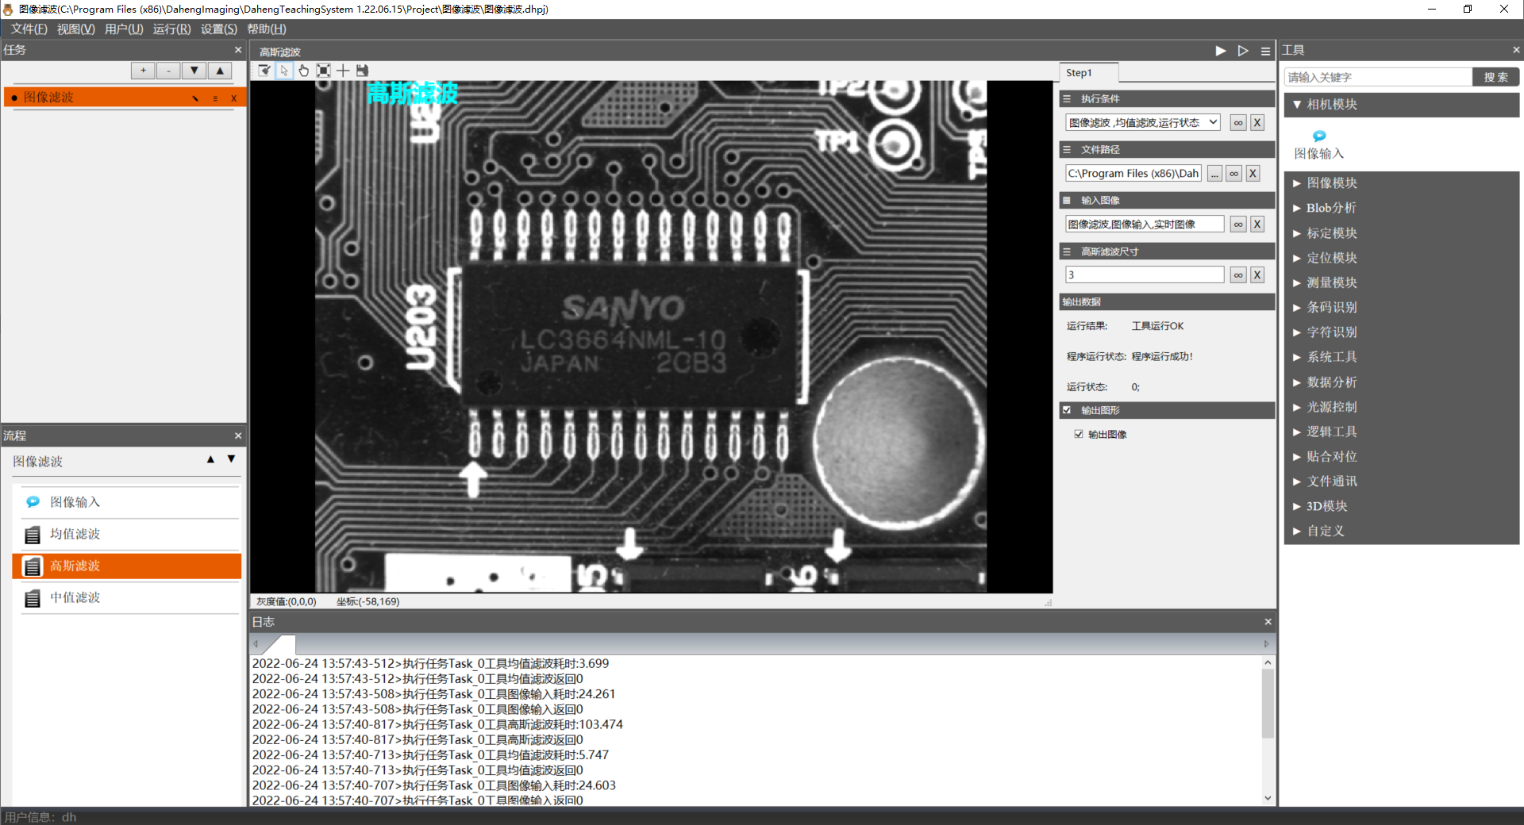Viewport: 1524px width, 825px height.
Task: Run the task with the solid play button
Action: (1221, 51)
